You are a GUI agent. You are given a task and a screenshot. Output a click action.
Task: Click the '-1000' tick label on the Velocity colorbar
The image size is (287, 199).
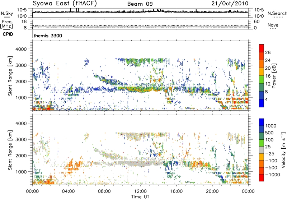pyautogui.click(x=272, y=175)
